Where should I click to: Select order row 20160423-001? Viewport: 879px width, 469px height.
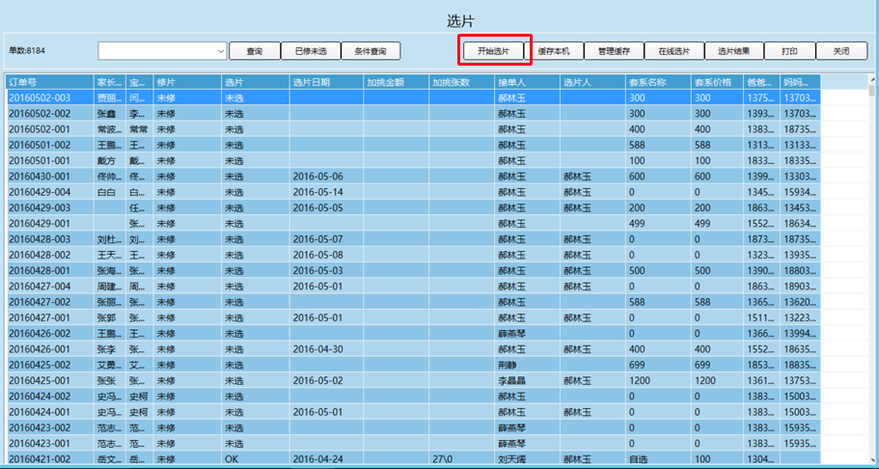[x=413, y=443]
